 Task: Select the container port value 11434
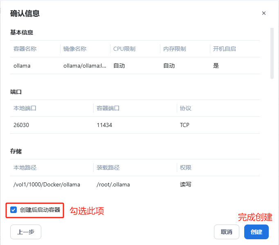pyautogui.click(x=104, y=125)
